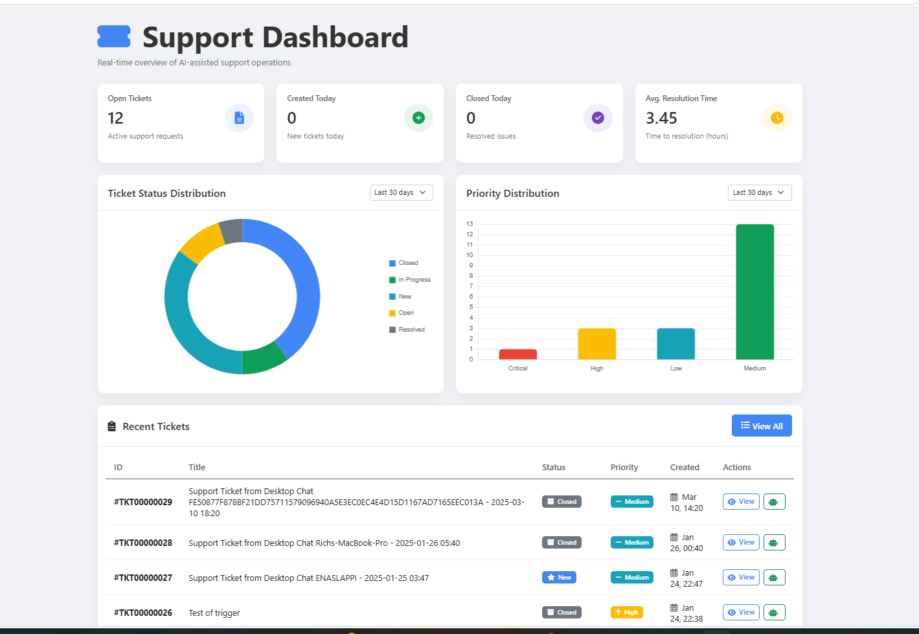Toggle the New legend entry in donut chart
This screenshot has width=919, height=634.
(x=400, y=297)
